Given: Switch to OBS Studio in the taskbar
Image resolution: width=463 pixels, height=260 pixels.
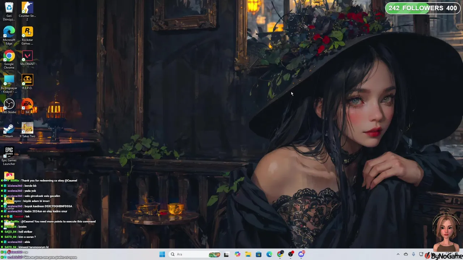Looking at the screenshot, I should [x=291, y=254].
